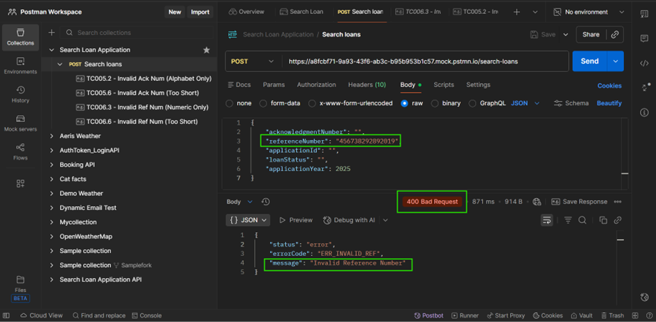Viewport: 656px width, 322px height.
Task: Open the configure sidebar apps icon
Action: [20, 184]
